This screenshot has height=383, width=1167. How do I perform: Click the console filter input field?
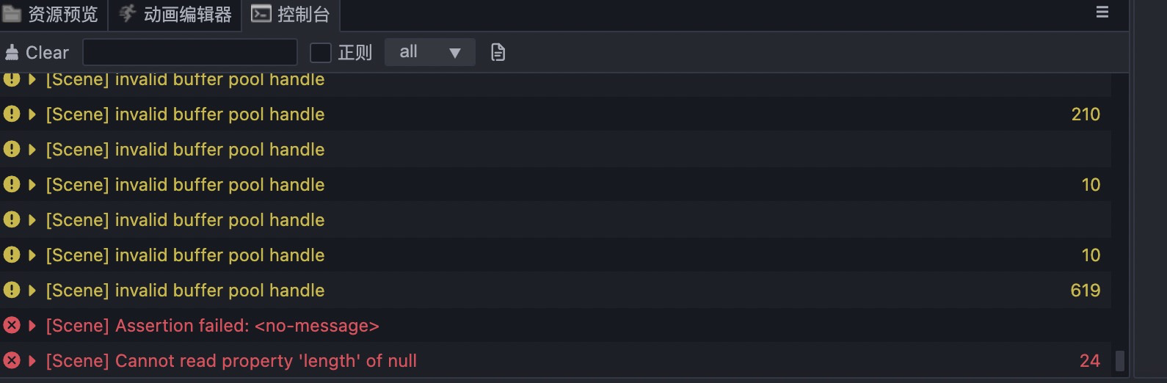(x=190, y=53)
